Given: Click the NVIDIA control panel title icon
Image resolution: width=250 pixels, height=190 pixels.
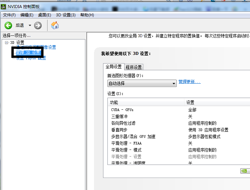Looking at the screenshot, I should click(x=3, y=7).
